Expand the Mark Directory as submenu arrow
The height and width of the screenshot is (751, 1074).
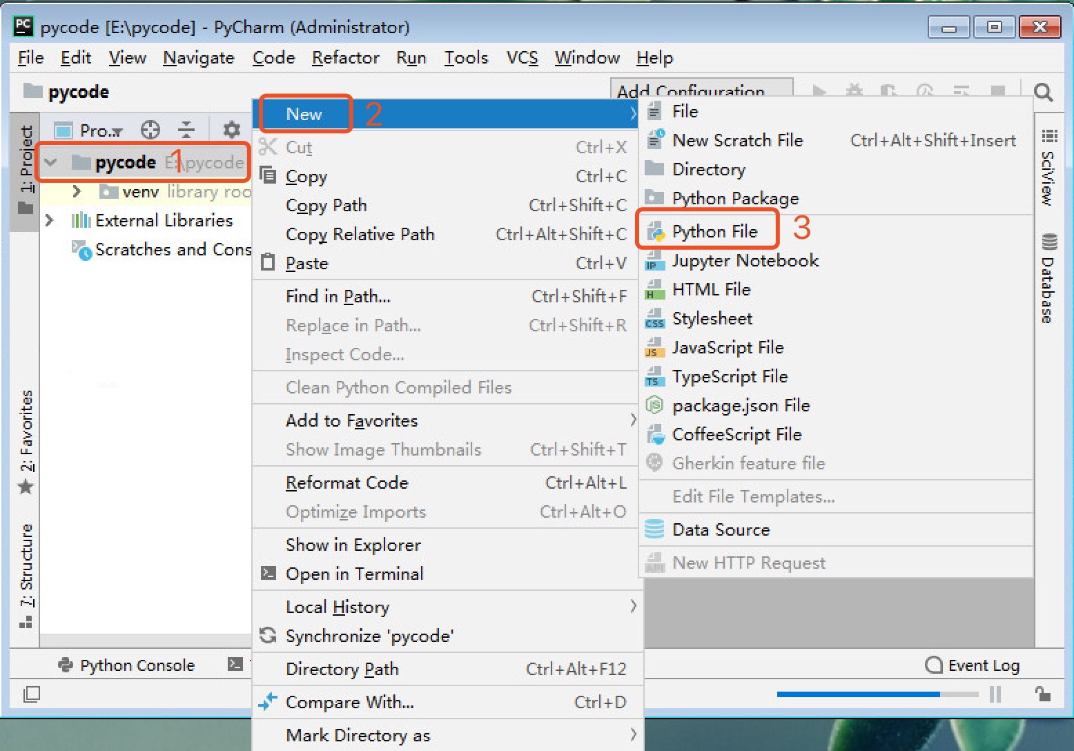(x=632, y=734)
